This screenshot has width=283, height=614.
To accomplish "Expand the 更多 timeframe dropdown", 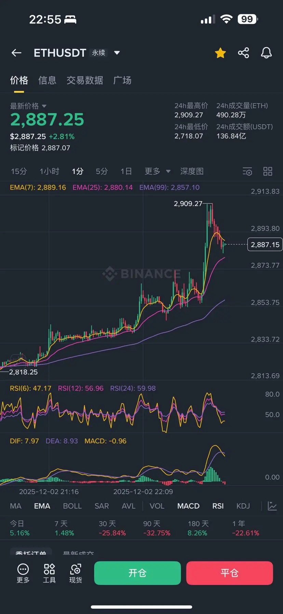I will [168, 171].
